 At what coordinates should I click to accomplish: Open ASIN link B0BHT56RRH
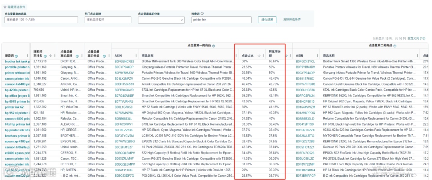[x=124, y=84]
